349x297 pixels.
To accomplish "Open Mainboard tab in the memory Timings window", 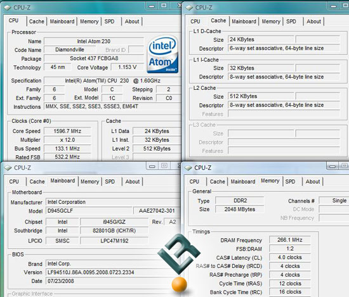I will coord(243,182).
